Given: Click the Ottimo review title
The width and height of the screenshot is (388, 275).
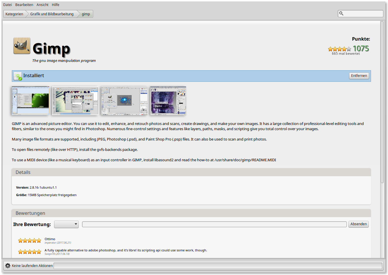Looking at the screenshot, I should tap(50, 239).
